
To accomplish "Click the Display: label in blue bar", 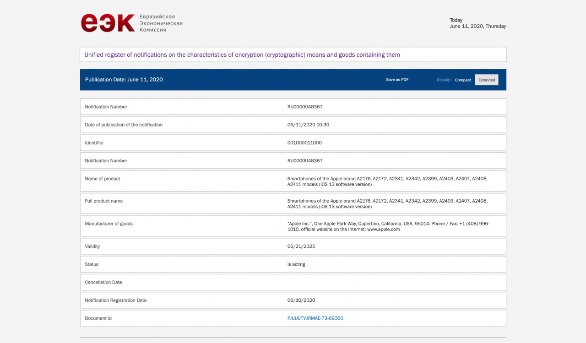I will coord(444,80).
